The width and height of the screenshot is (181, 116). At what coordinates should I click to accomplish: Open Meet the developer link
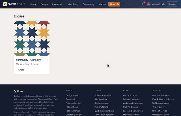point(161,95)
